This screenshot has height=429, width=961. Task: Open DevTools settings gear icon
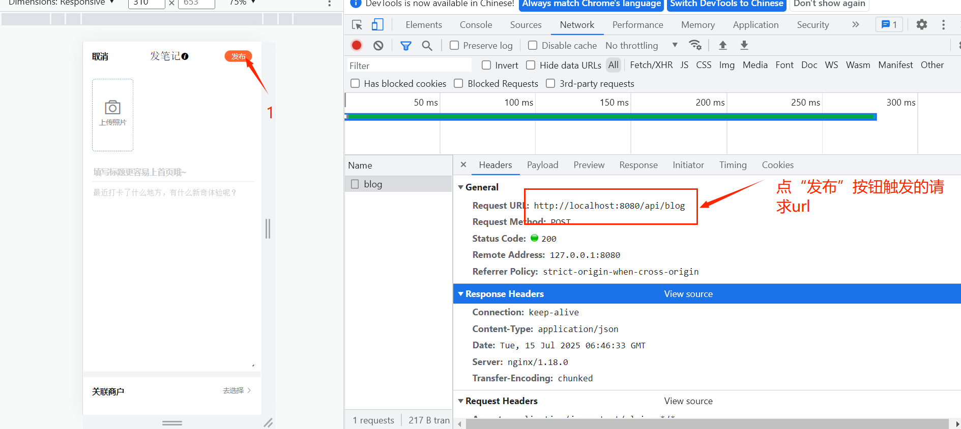922,24
